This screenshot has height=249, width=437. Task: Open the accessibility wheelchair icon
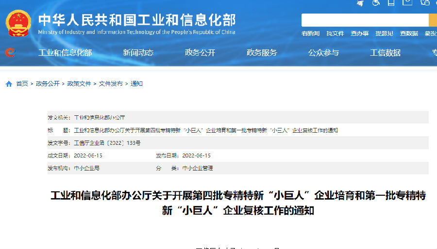click(x=375, y=3)
